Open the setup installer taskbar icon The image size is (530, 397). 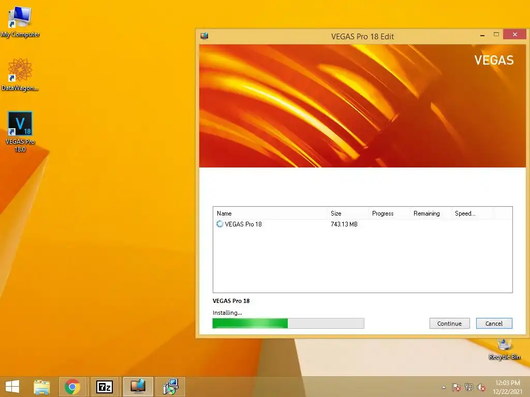click(170, 387)
